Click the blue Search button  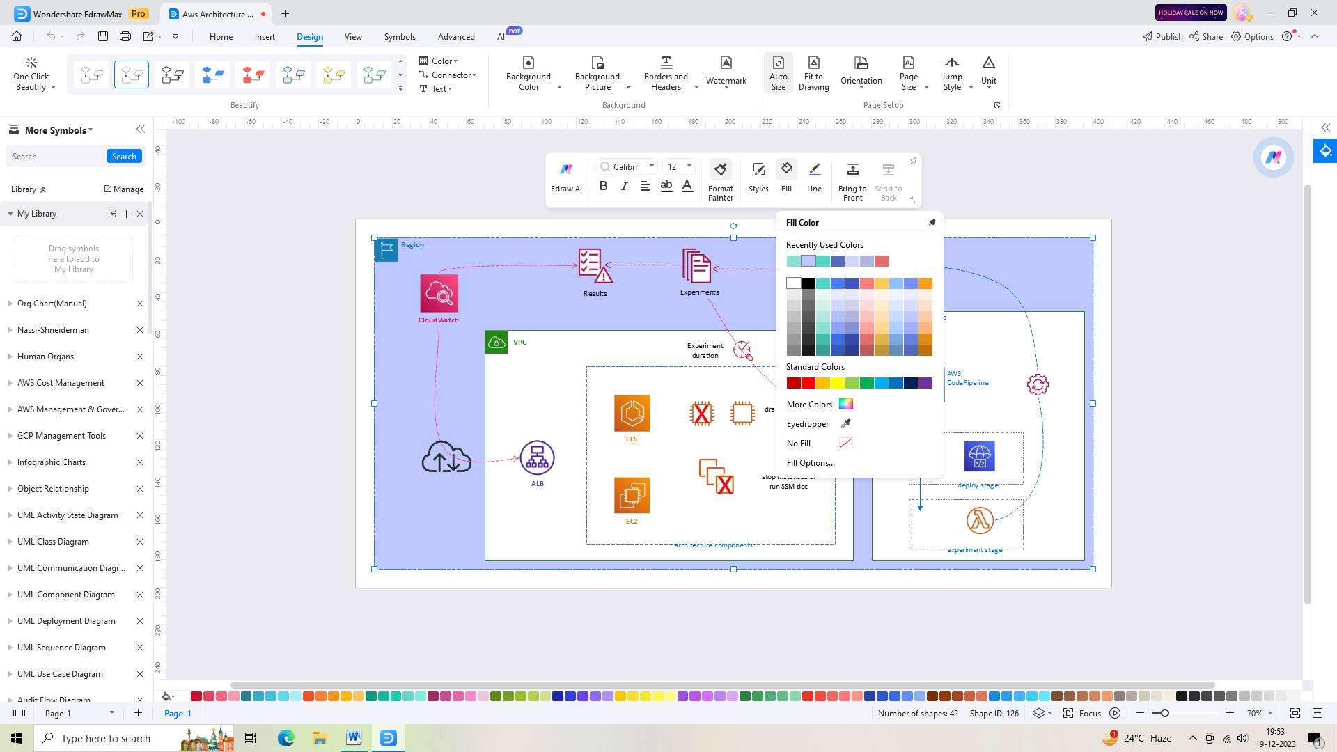point(124,157)
